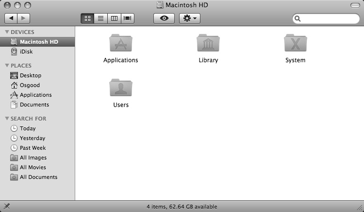The height and width of the screenshot is (212, 364).
Task: Open the System folder icon
Action: (295, 43)
